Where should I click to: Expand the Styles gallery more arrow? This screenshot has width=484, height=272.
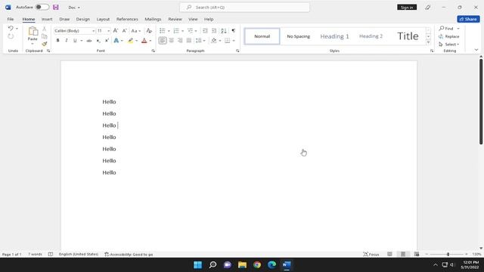(x=428, y=42)
